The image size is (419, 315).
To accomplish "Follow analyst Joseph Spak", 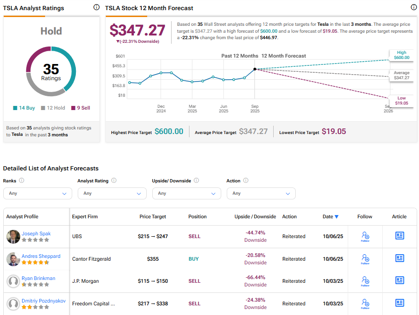I will click(365, 236).
